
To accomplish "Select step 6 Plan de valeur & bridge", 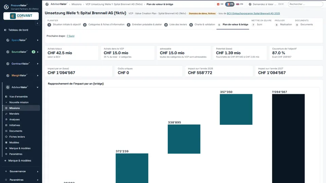I will (x=233, y=24).
